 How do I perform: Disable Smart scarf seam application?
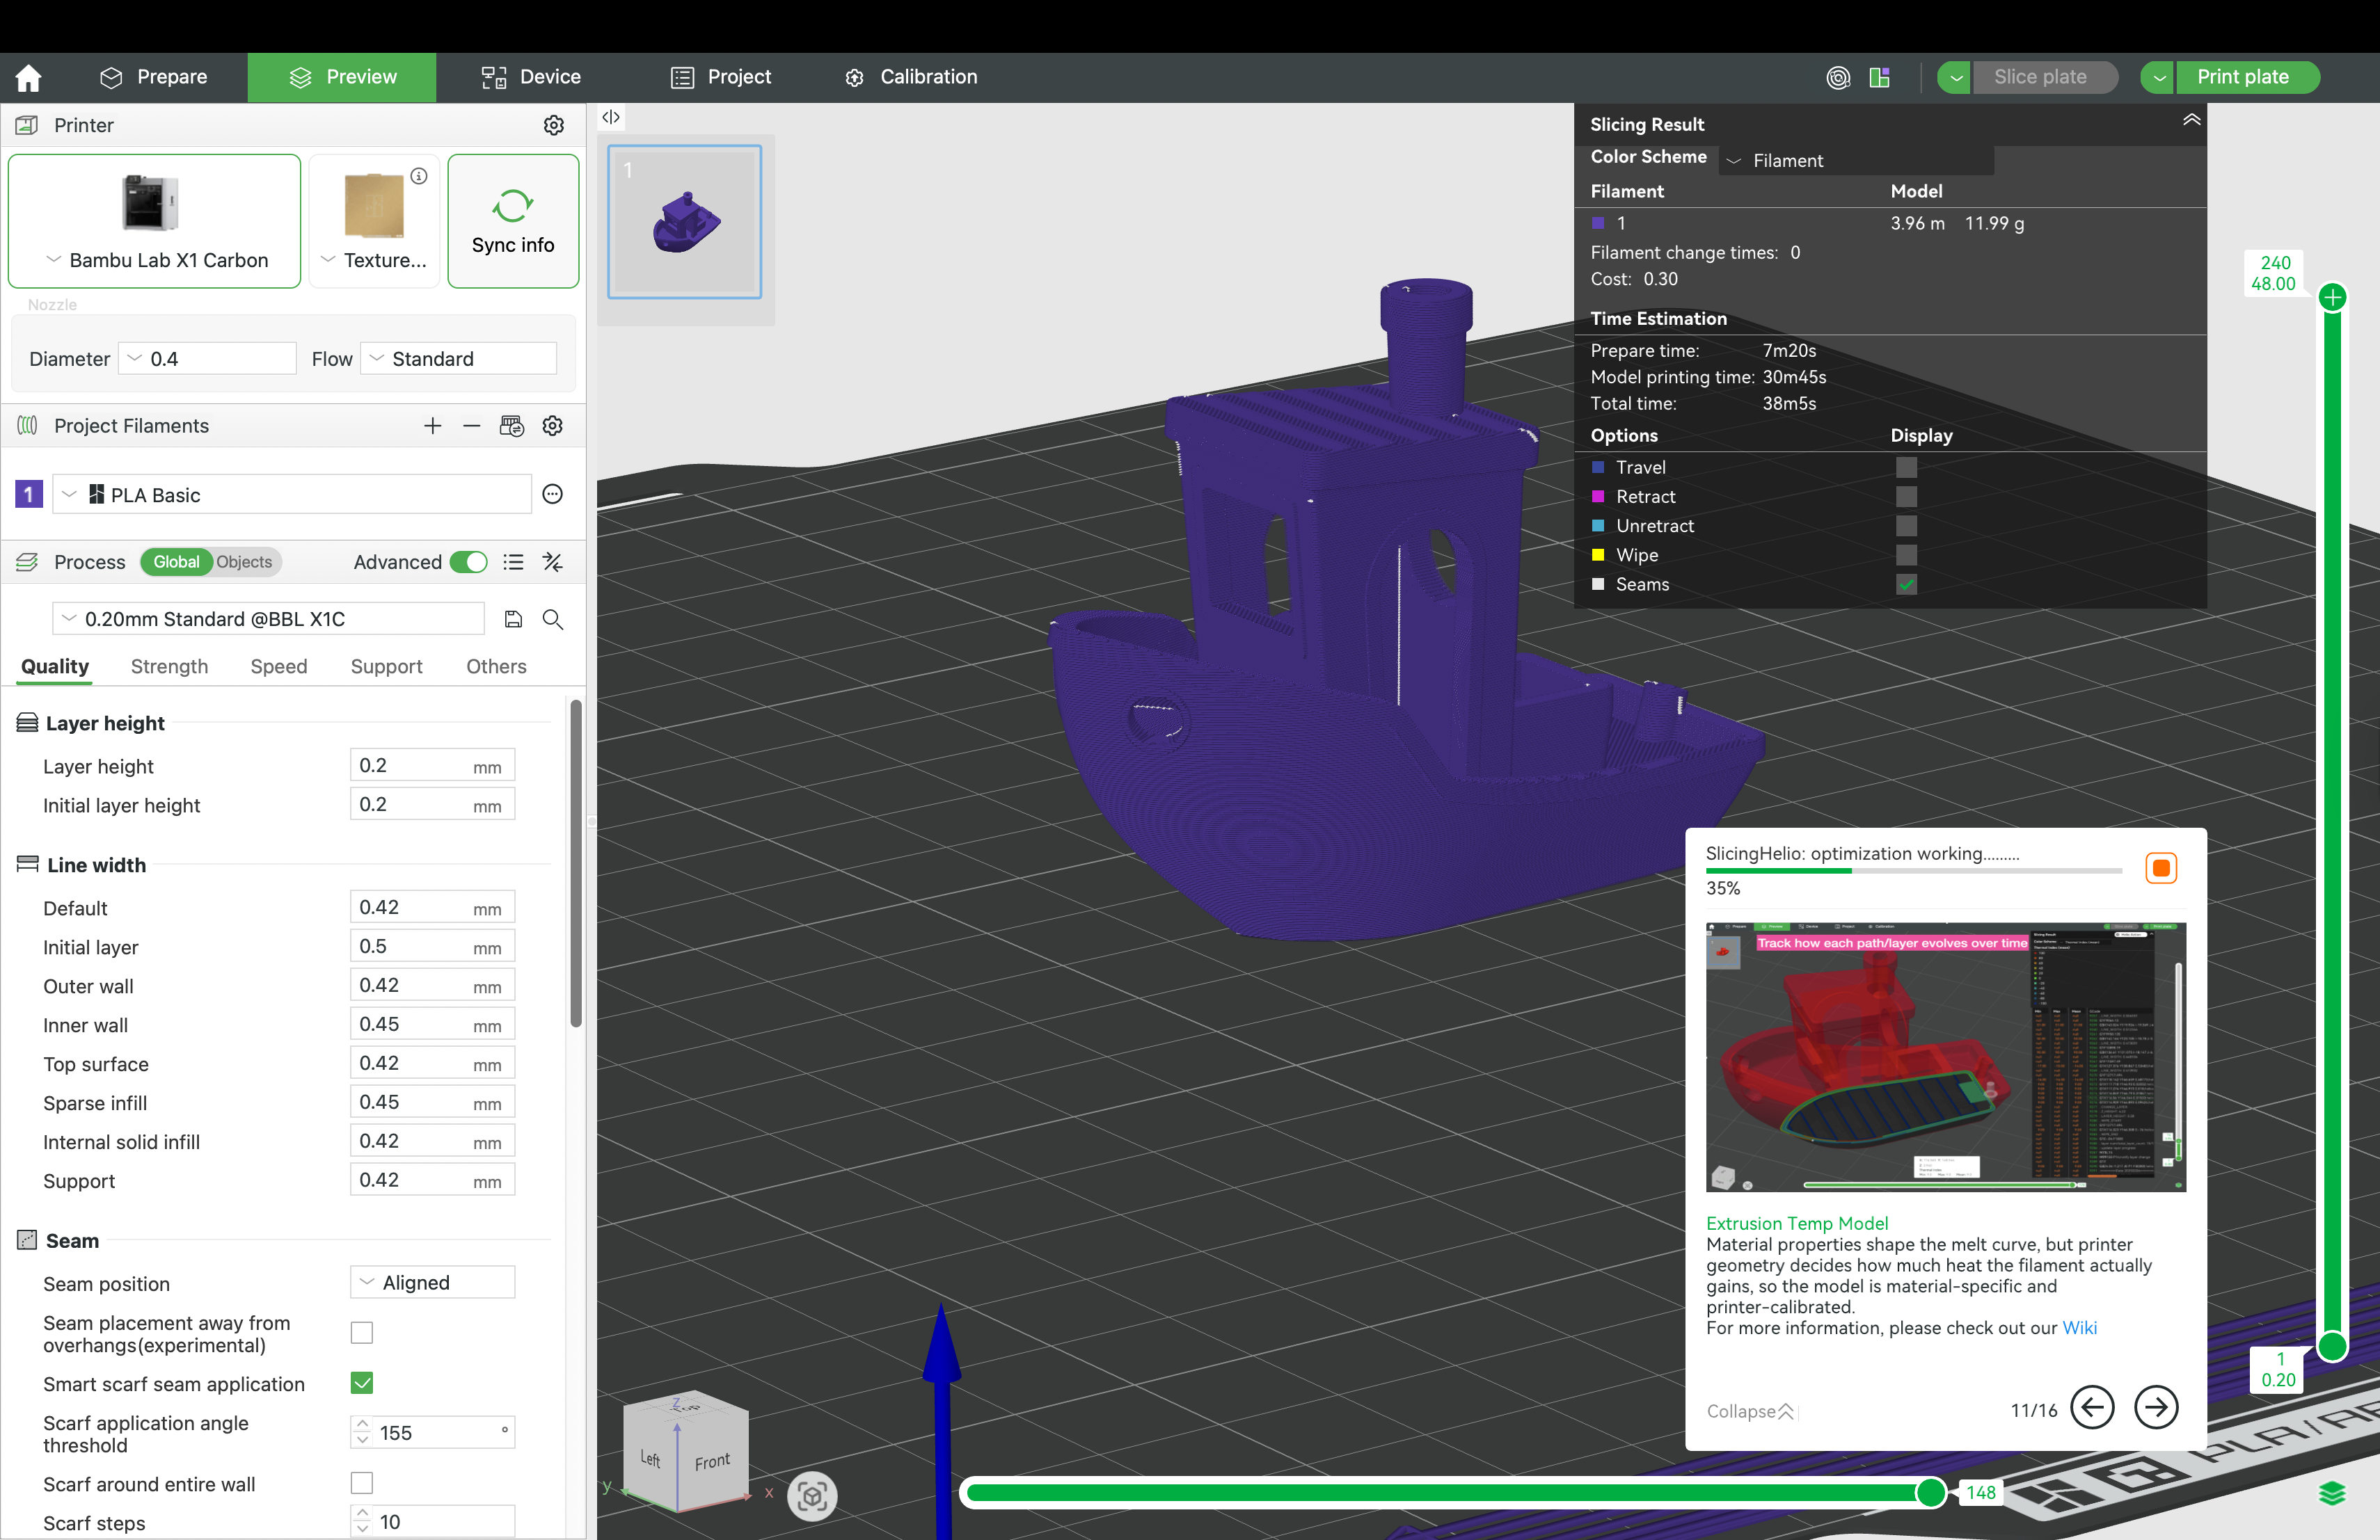pos(360,1383)
